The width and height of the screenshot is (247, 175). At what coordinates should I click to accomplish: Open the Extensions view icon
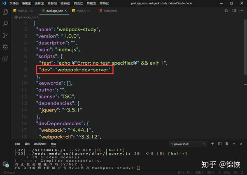coord(5,58)
